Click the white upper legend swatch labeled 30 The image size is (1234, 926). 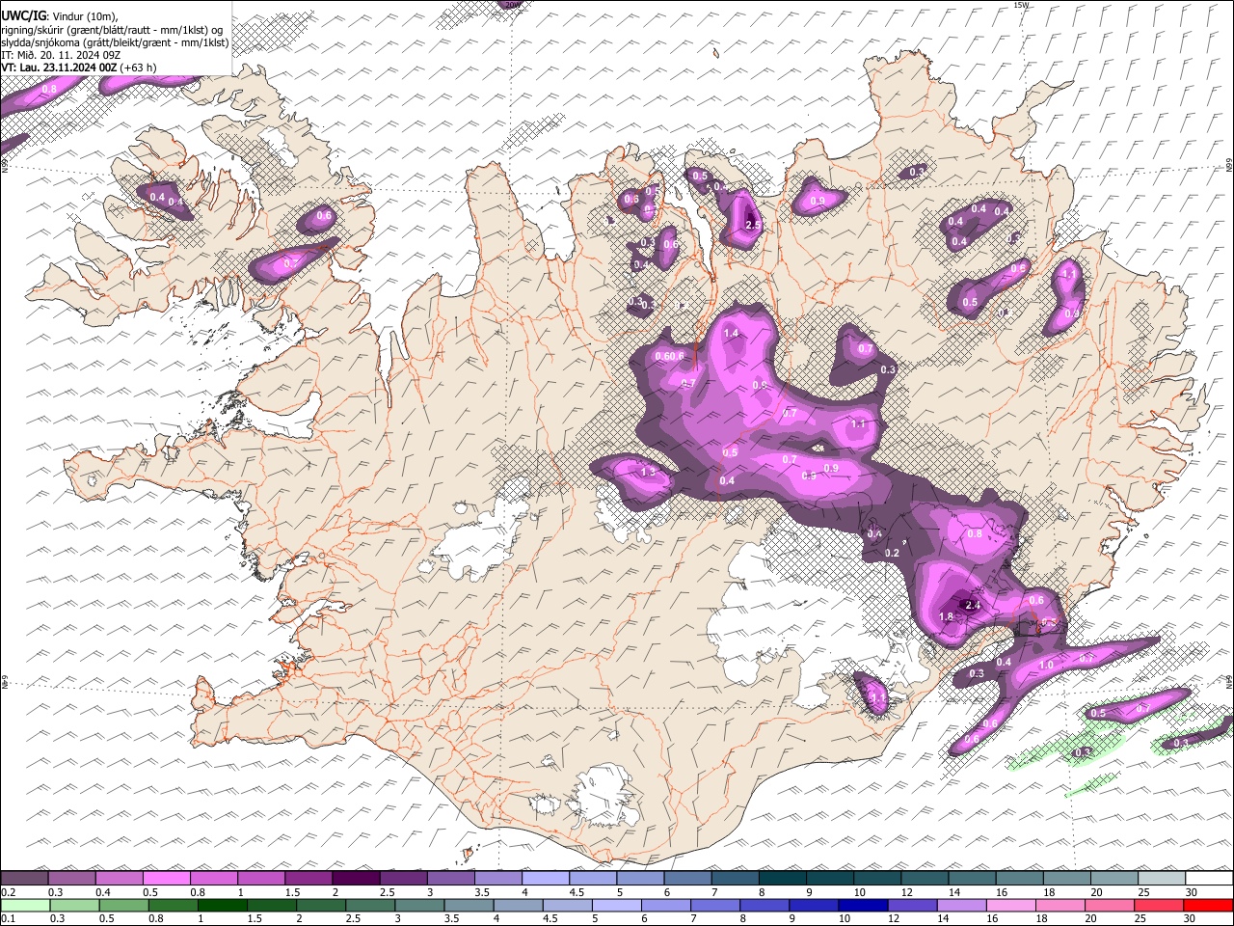pyautogui.click(x=1209, y=878)
